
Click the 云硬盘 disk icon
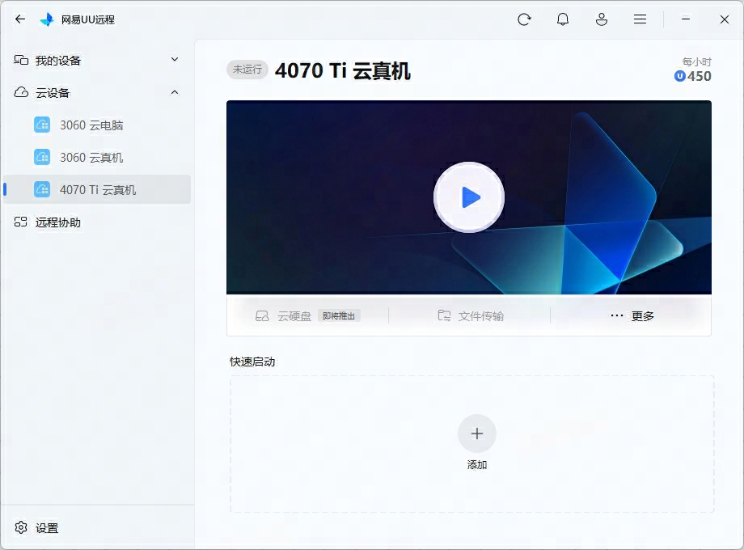[x=262, y=316]
